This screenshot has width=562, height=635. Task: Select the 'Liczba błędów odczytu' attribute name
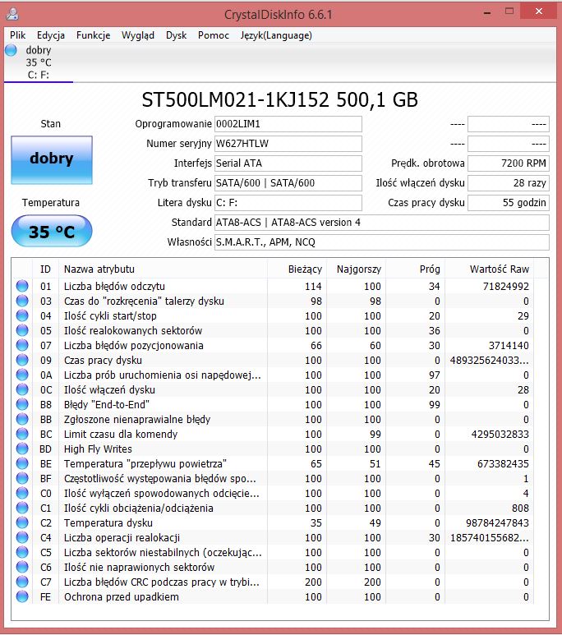point(114,287)
